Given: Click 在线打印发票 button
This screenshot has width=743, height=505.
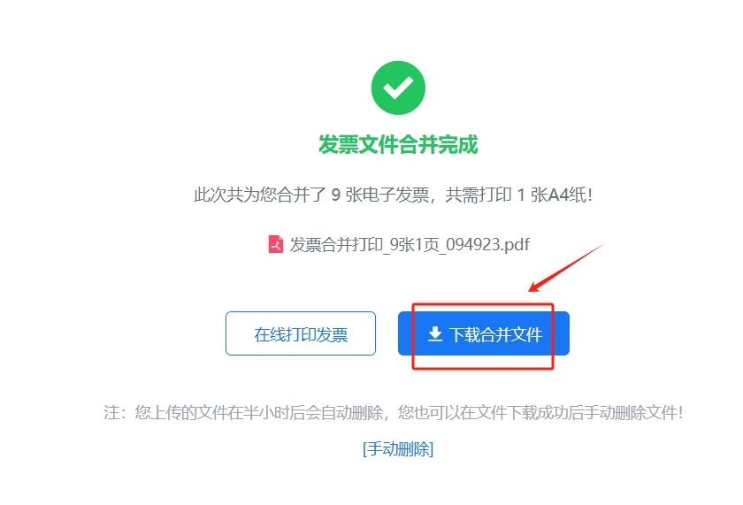Looking at the screenshot, I should click(301, 333).
